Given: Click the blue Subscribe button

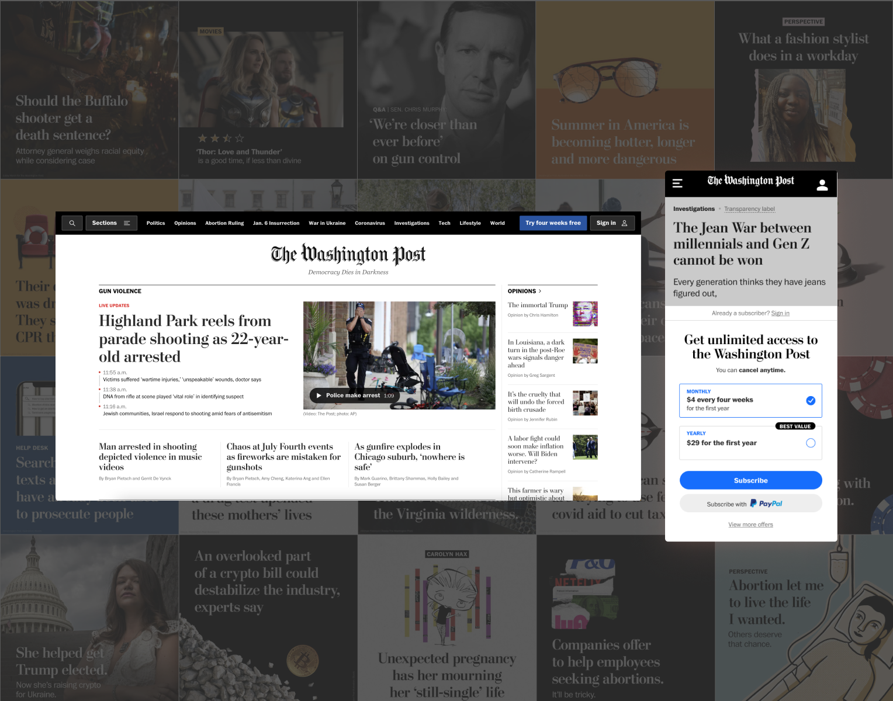Looking at the screenshot, I should tap(750, 480).
